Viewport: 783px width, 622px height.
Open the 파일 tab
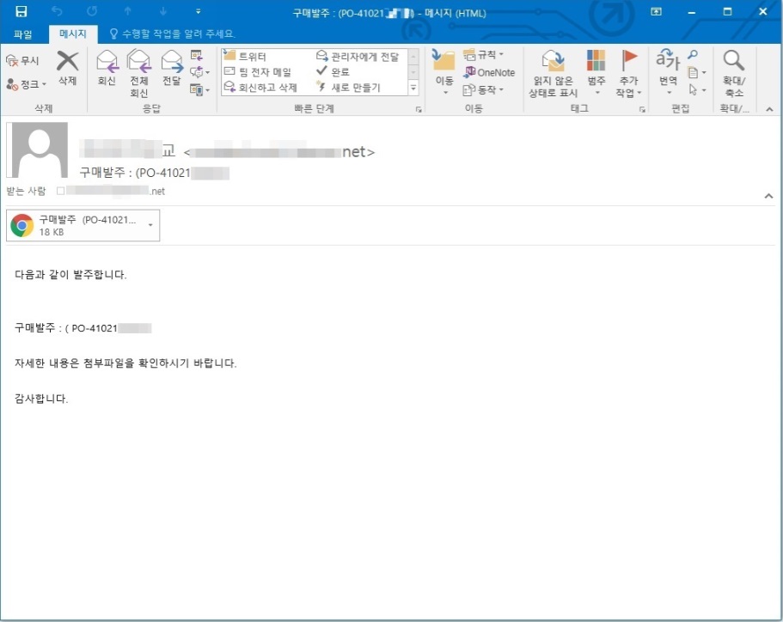tap(23, 34)
